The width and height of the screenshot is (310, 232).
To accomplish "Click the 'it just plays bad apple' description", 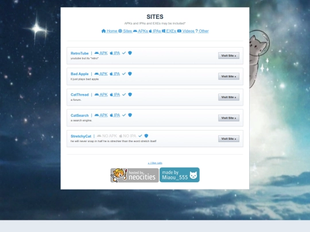I will [84, 79].
